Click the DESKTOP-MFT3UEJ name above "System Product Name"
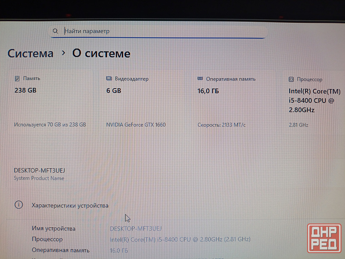This screenshot has height=259, width=345. (x=39, y=171)
